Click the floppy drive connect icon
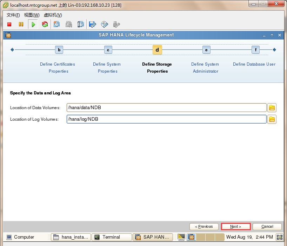287x246 pixels. coord(92,24)
